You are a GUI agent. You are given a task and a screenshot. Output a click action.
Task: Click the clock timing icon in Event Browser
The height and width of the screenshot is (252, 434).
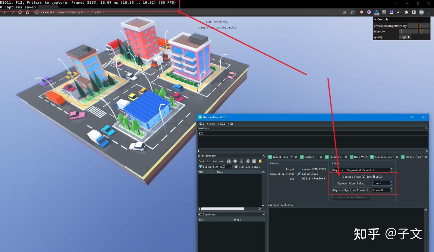tap(235, 161)
